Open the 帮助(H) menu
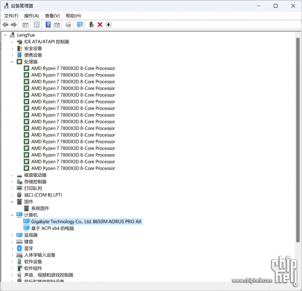This screenshot has width=302, height=291. pos(73,16)
